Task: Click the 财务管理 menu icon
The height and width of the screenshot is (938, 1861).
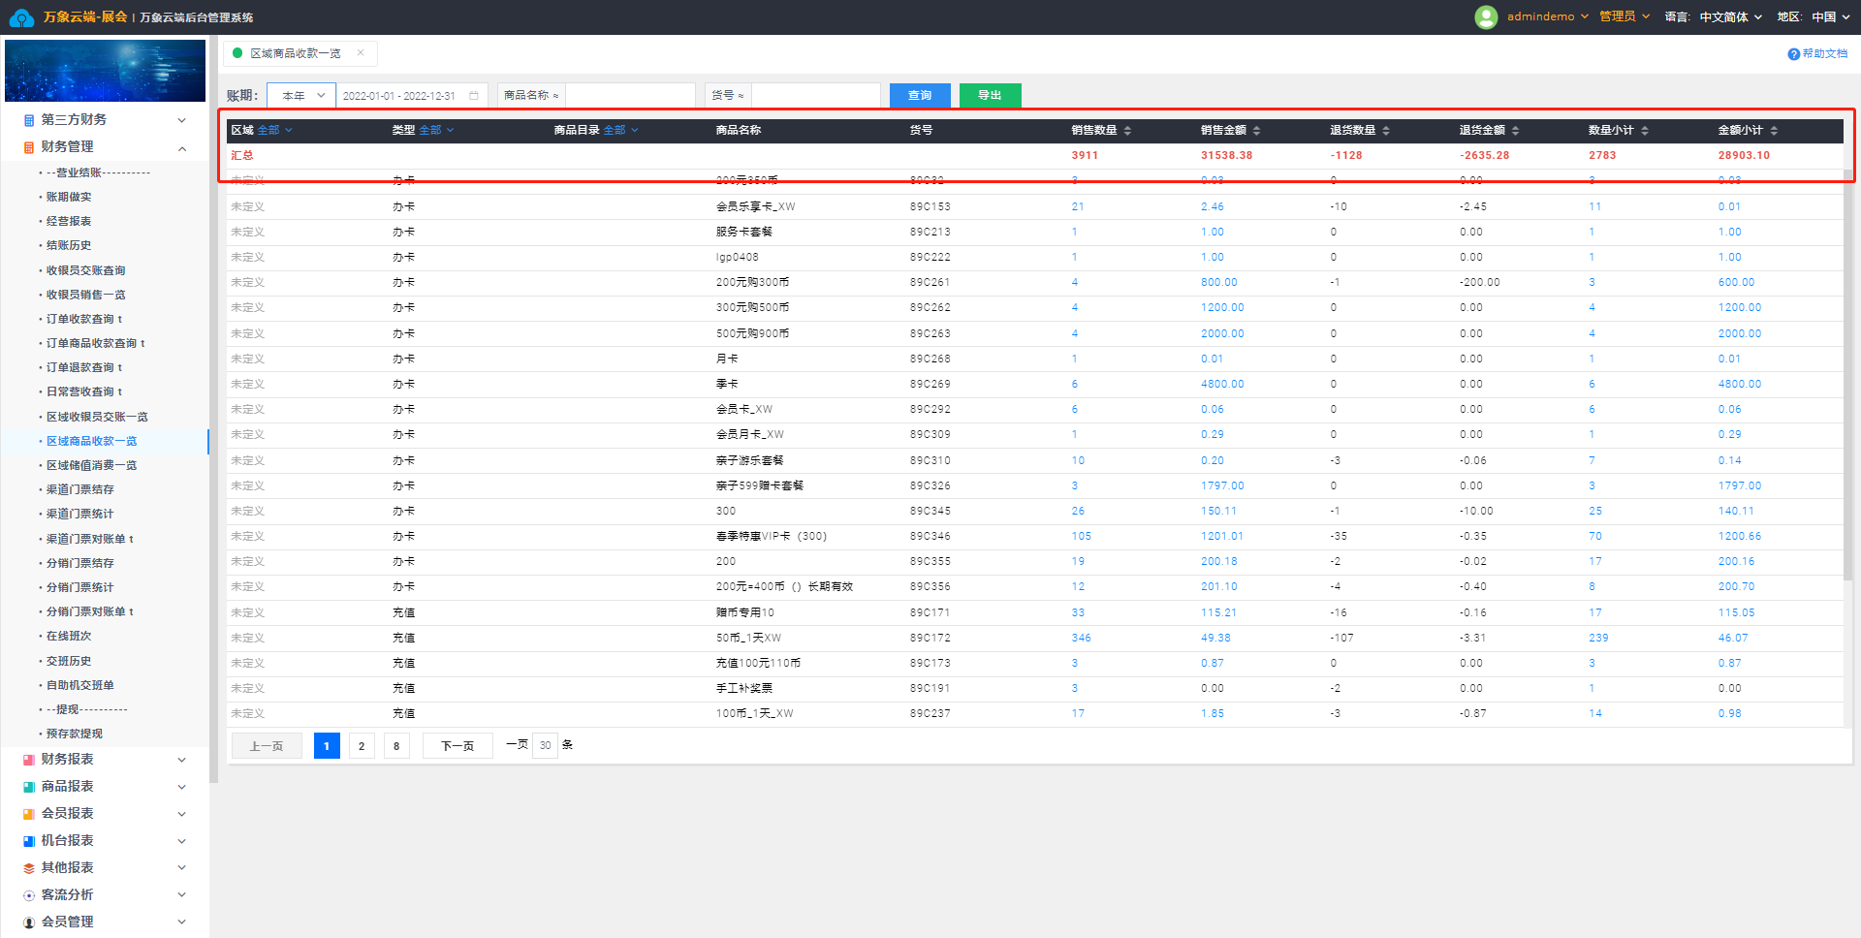Action: pyautogui.click(x=29, y=147)
